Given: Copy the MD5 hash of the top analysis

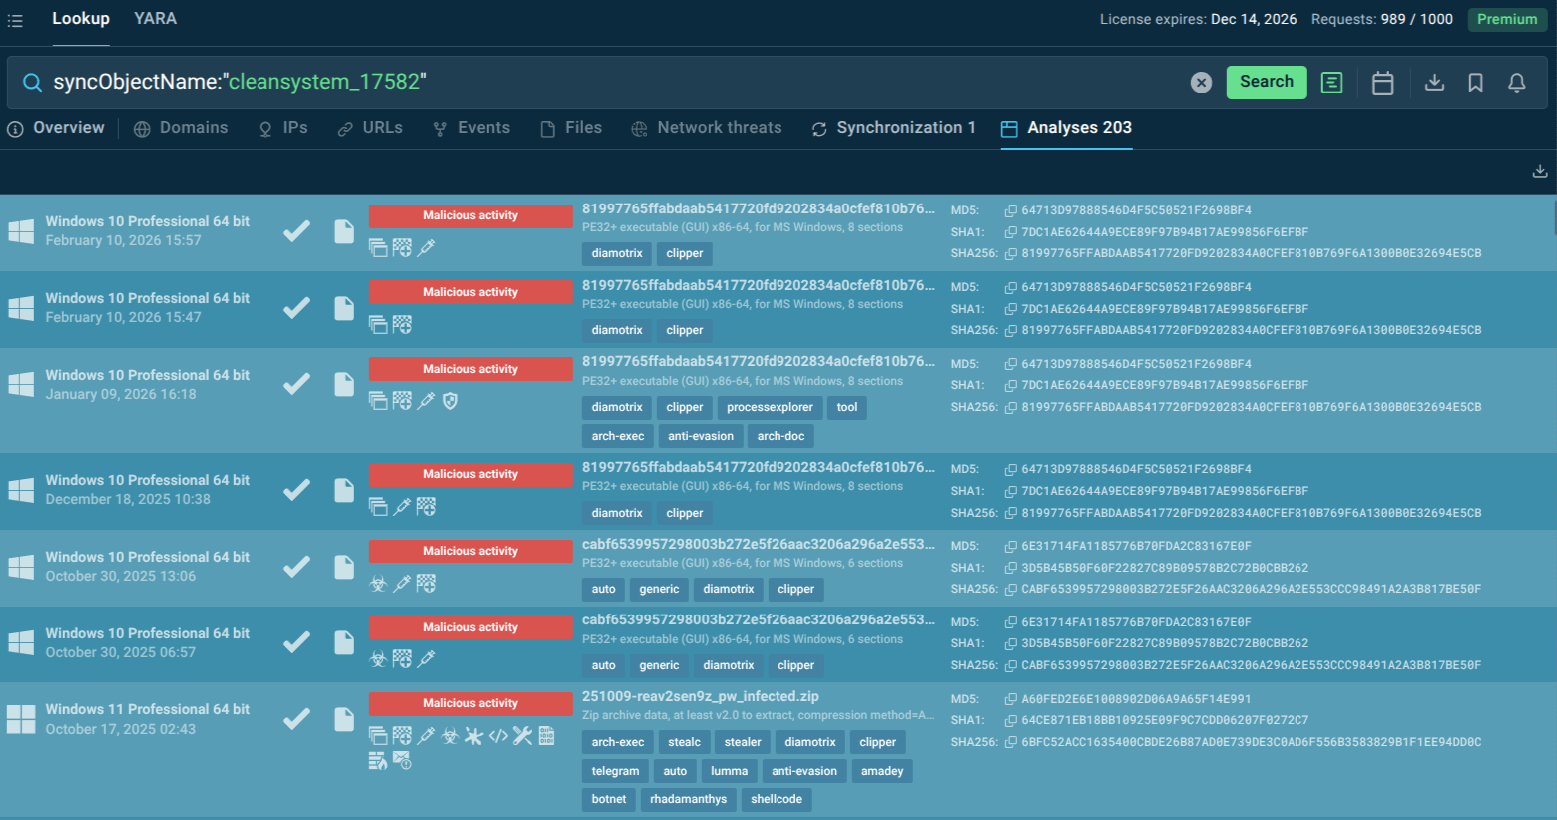Looking at the screenshot, I should tap(1011, 210).
